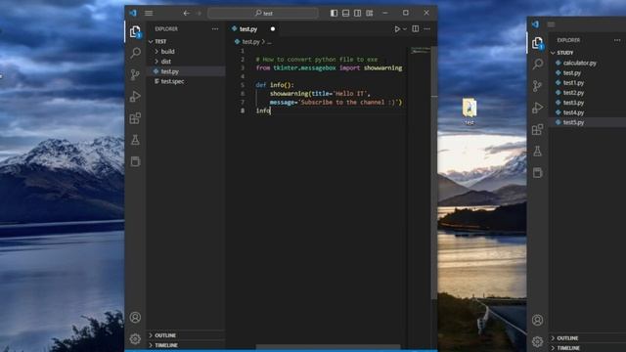Open test.spec file in explorer
626x352 pixels.
(x=172, y=81)
